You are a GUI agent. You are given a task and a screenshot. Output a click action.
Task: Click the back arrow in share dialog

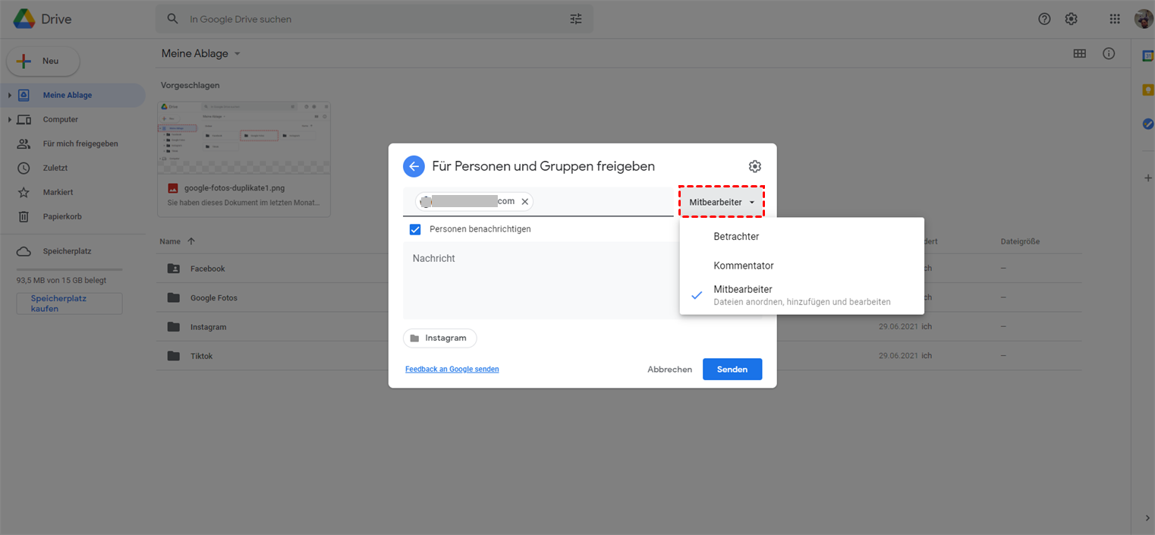(x=414, y=166)
